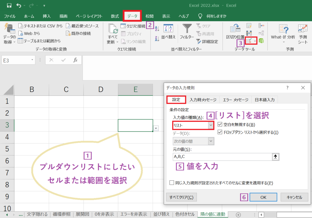
Task: Click the すべてクリア button
Action: [x=181, y=197]
